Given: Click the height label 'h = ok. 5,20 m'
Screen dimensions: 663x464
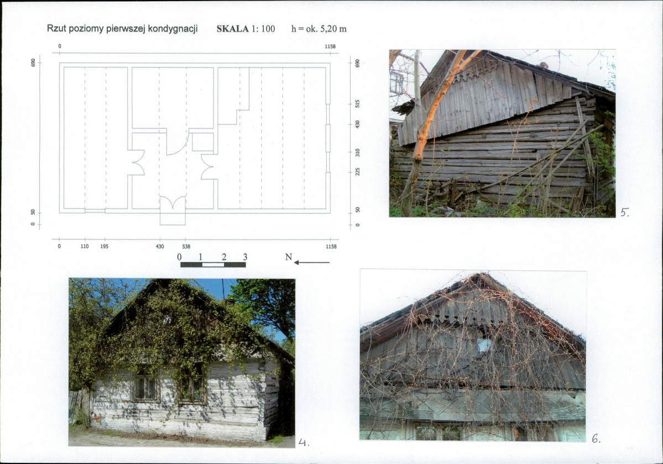Looking at the screenshot, I should click(319, 29).
